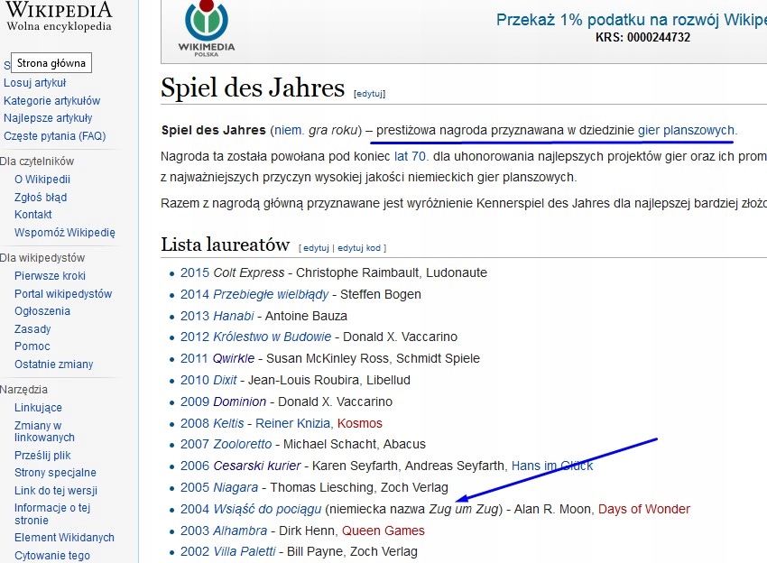The image size is (767, 563).
Task: Open the Kontakt link
Action: pyautogui.click(x=32, y=214)
